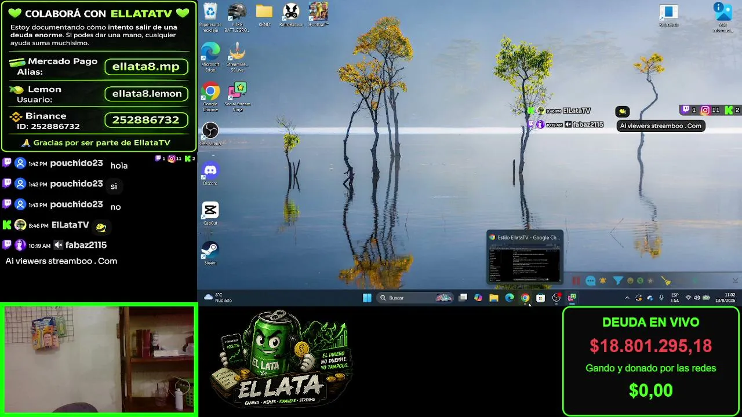Open the StreamElements SE.Live desktop shortcut

pos(237,57)
